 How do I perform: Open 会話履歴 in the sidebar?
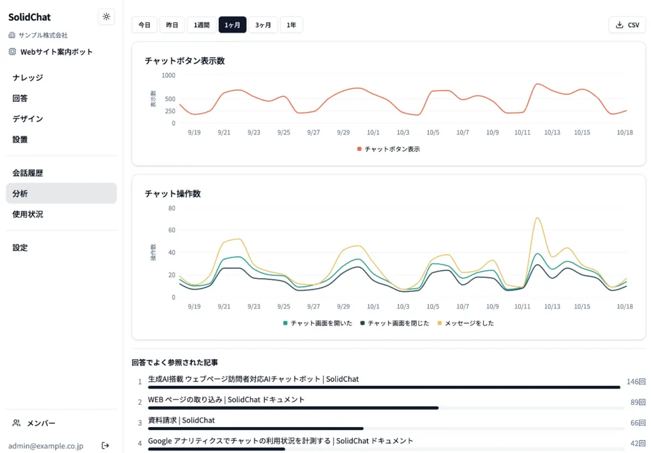click(x=61, y=173)
